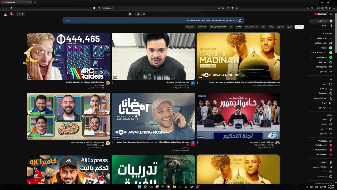Image resolution: width=337 pixels, height=190 pixels.
Task: Expand the You section chevron
Action: pyautogui.click(x=328, y=79)
